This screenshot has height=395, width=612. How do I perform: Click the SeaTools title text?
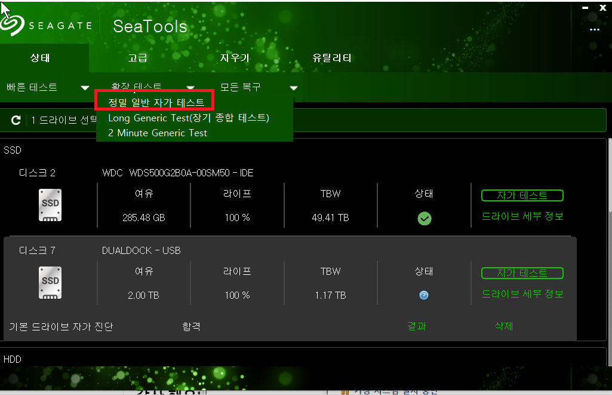pos(150,26)
